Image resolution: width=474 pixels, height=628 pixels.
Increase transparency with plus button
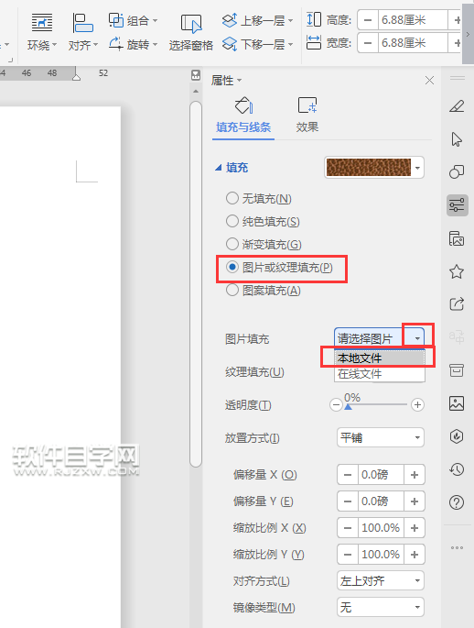coord(417,405)
